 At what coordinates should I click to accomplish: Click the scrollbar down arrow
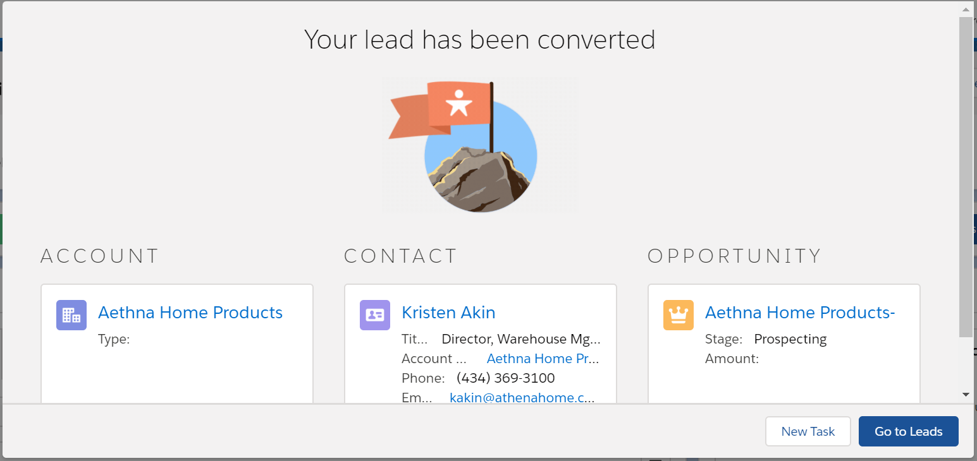point(966,395)
